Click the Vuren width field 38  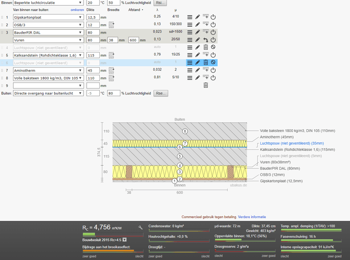click(113, 40)
